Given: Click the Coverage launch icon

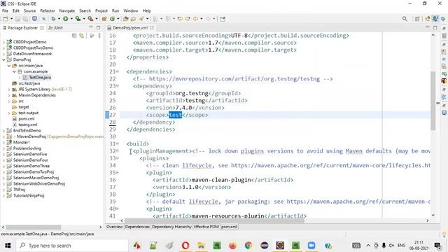Looking at the screenshot, I should (78, 19).
